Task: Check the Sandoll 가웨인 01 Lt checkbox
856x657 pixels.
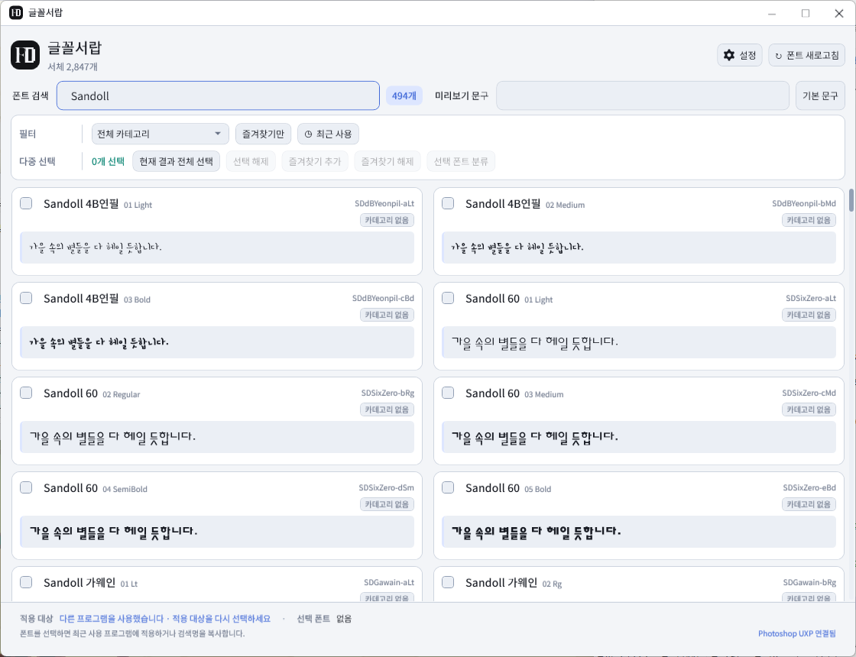Action: [x=26, y=582]
